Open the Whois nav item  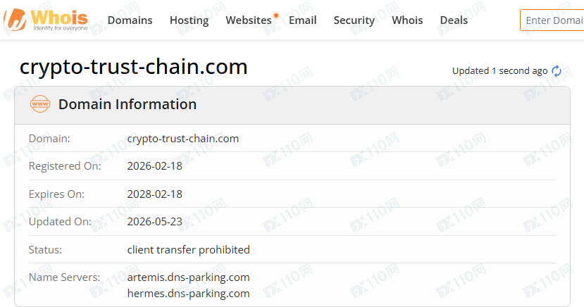coord(407,20)
